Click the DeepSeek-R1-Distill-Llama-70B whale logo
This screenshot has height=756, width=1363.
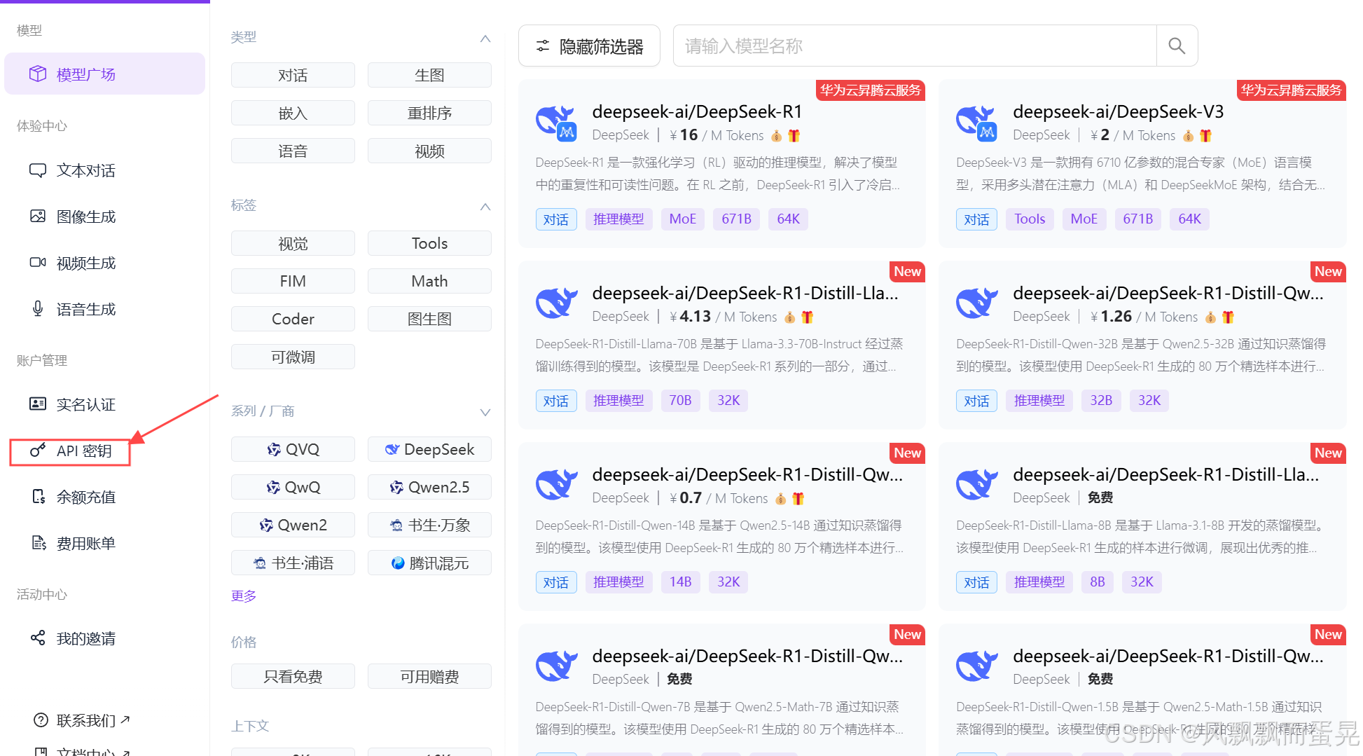pos(556,303)
